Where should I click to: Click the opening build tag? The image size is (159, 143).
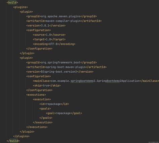(x=12, y=2)
